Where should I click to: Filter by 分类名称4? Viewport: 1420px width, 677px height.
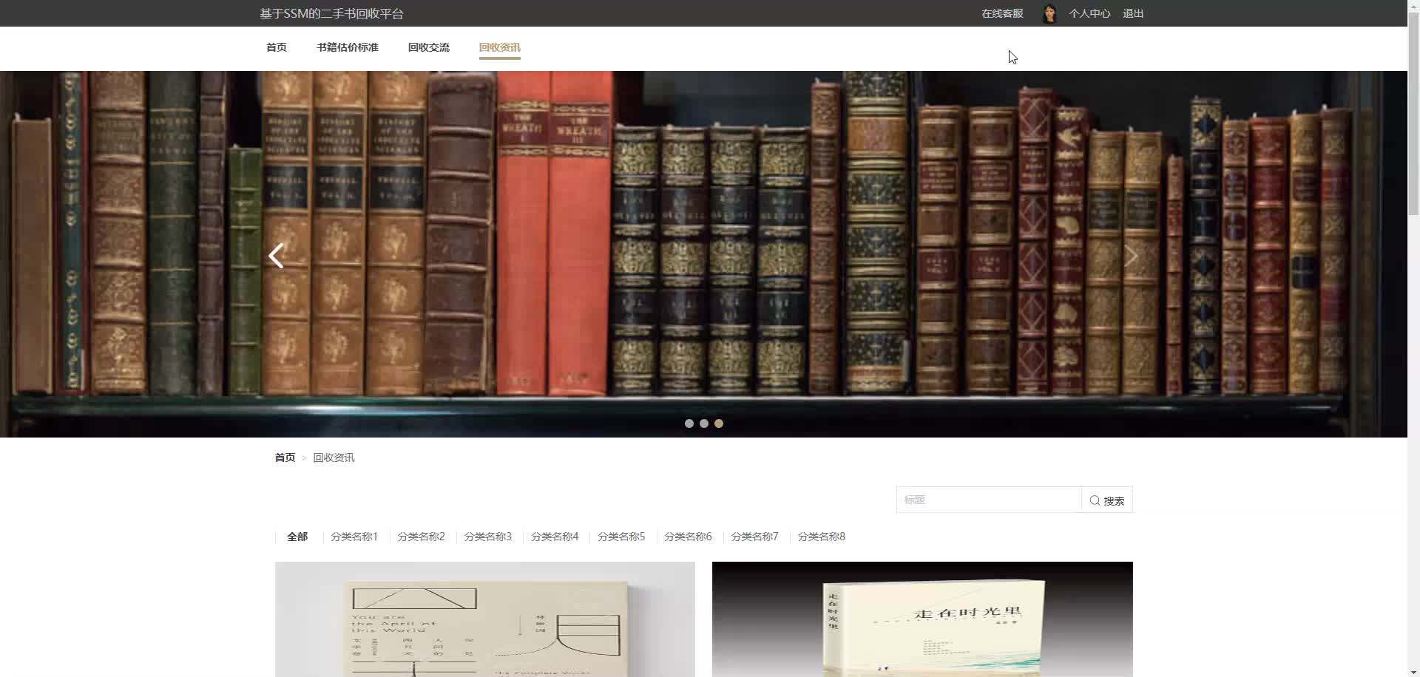point(555,537)
